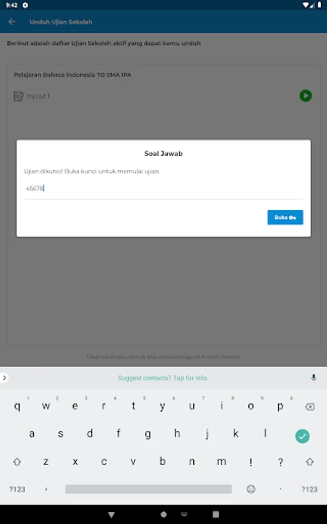This screenshot has height=524, width=327.
Task: Tap the keyboard backspace key
Action: [x=310, y=407]
